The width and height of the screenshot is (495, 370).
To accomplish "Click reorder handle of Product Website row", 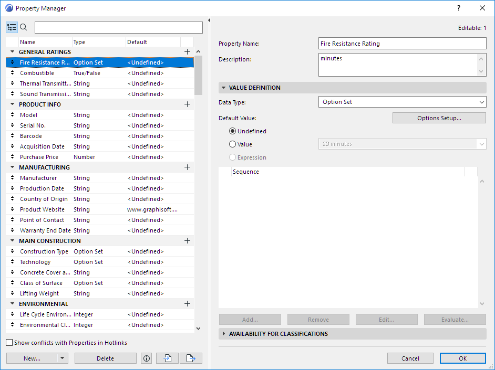I will click(x=12, y=209).
